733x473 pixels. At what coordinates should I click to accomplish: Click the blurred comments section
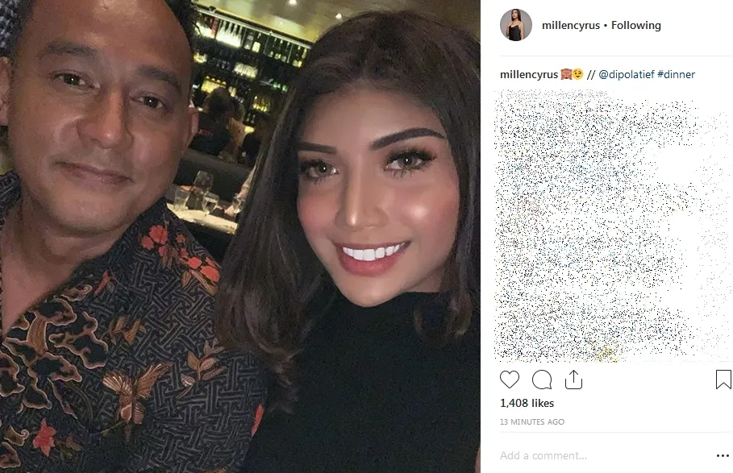[612, 226]
